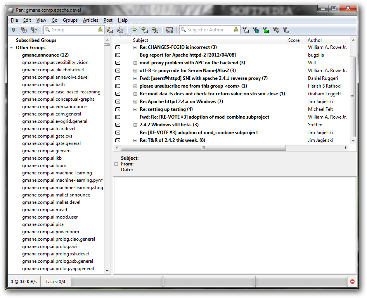The width and height of the screenshot is (367, 298).
Task: Click the Post to Newsgroup pencil icon
Action: (110, 30)
